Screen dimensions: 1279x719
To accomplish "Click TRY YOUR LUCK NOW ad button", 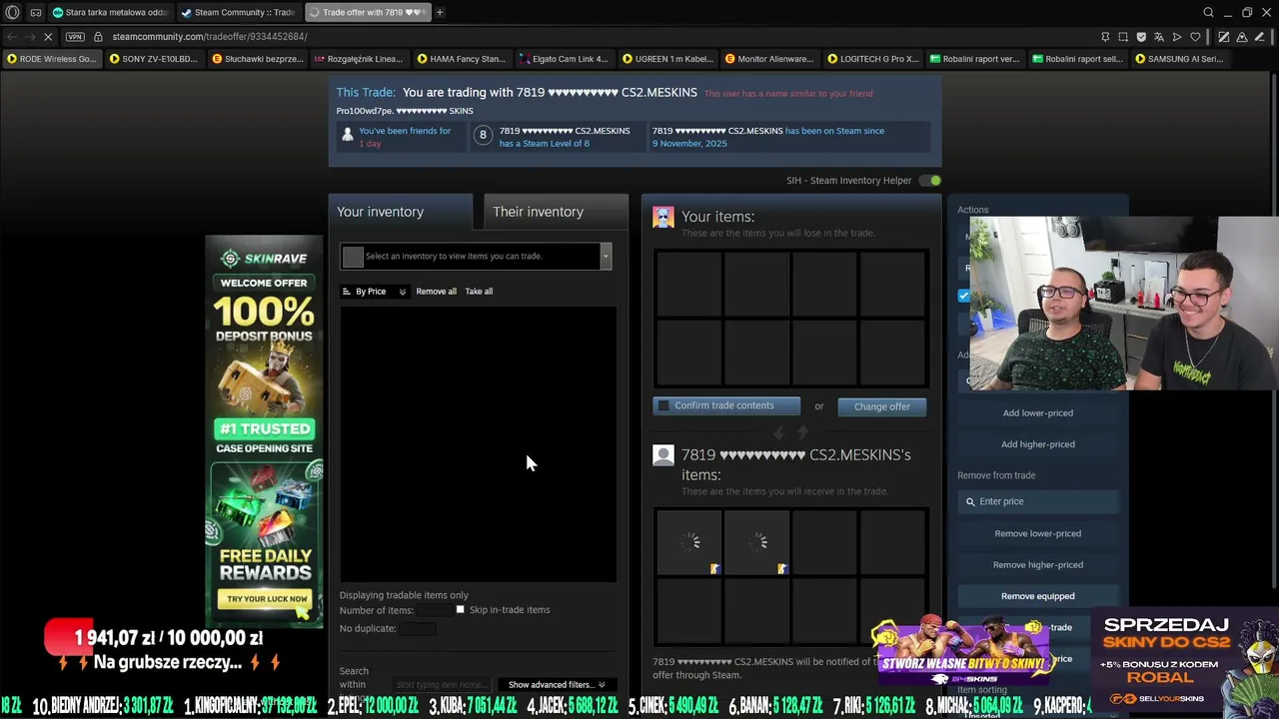I will pyautogui.click(x=267, y=599).
